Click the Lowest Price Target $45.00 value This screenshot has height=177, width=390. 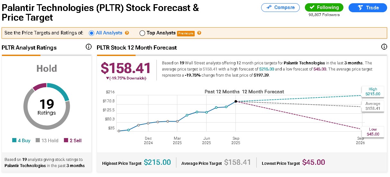click(x=314, y=163)
